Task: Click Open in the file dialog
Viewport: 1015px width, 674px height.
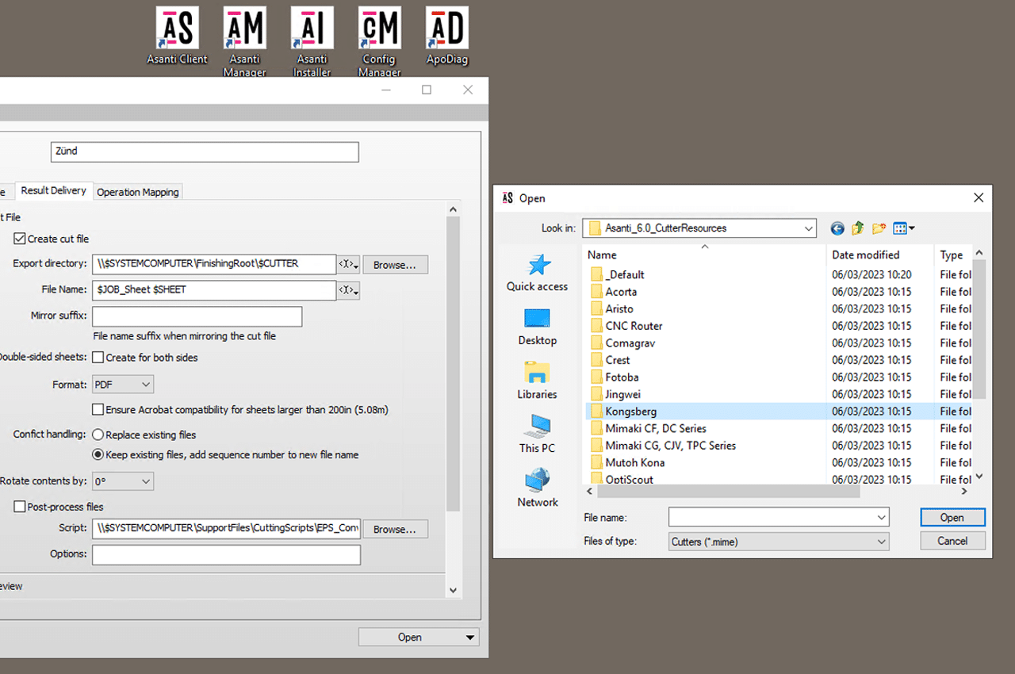Action: click(952, 518)
